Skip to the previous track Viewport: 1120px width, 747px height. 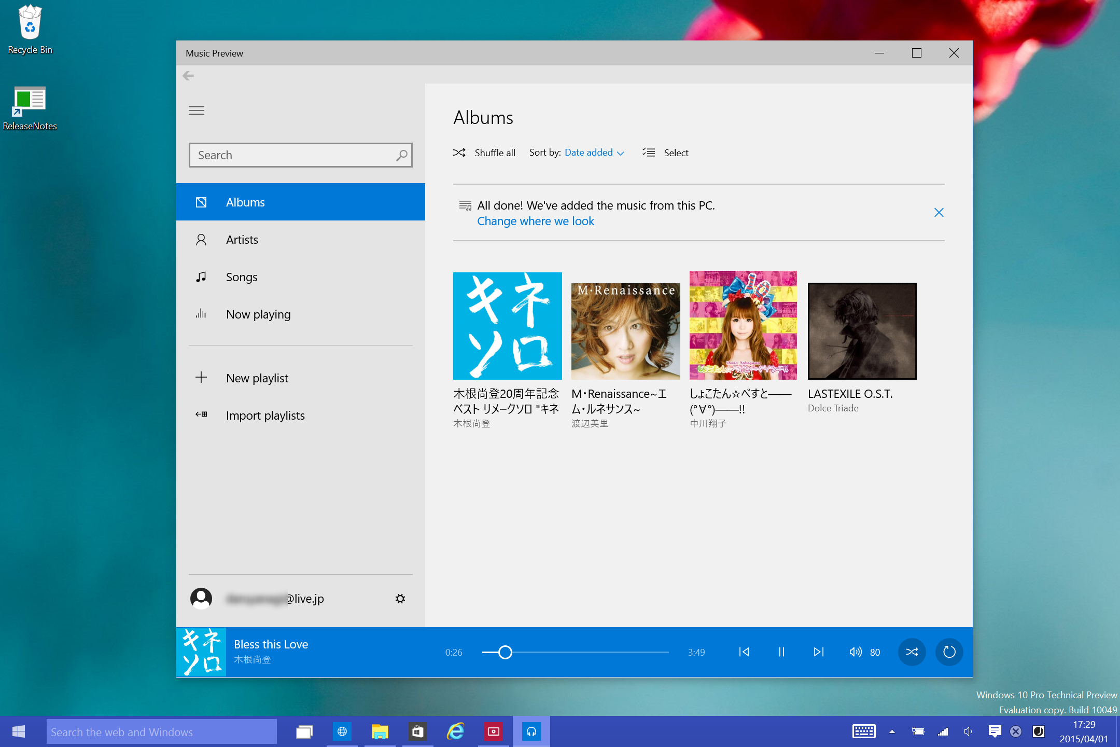744,652
